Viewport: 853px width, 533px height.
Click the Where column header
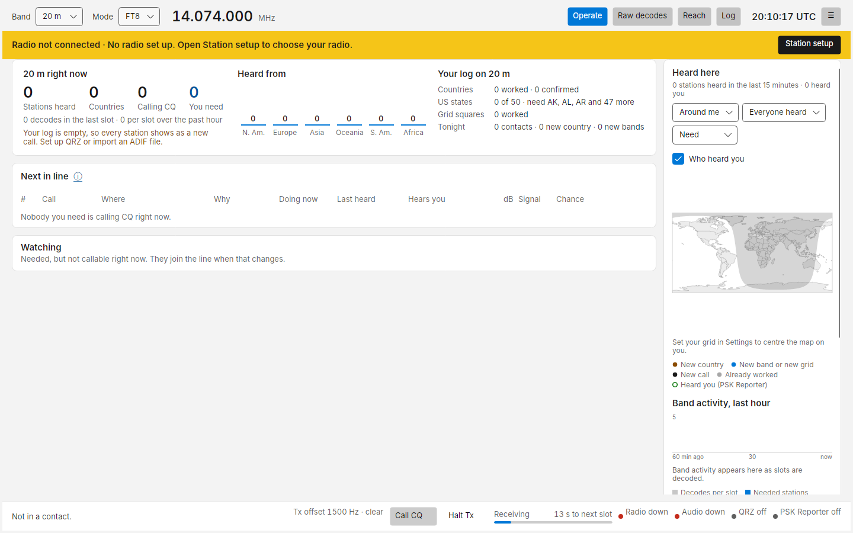113,200
